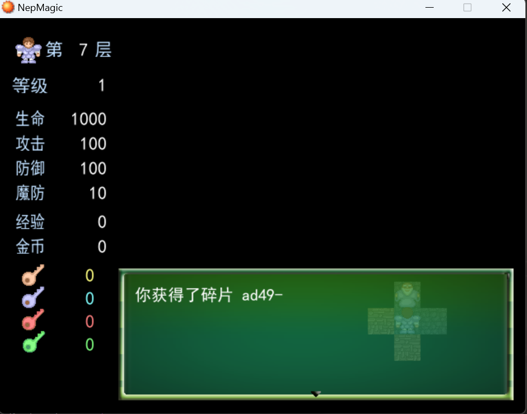This screenshot has height=414, width=527.
Task: Click the '等级' level label
Action: click(x=30, y=85)
